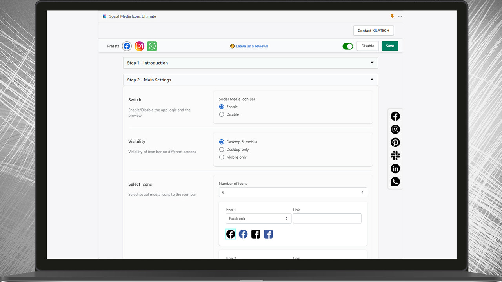The width and height of the screenshot is (502, 282).
Task: Click the pin icon in the app header
Action: point(392,16)
